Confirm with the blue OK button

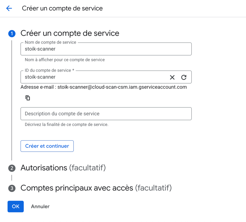click(x=16, y=206)
